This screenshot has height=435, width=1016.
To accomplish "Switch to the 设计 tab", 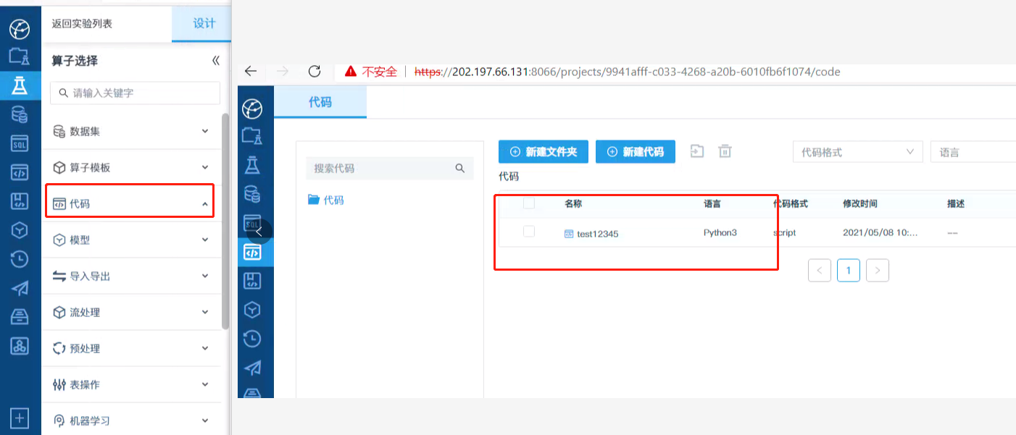I will click(204, 23).
